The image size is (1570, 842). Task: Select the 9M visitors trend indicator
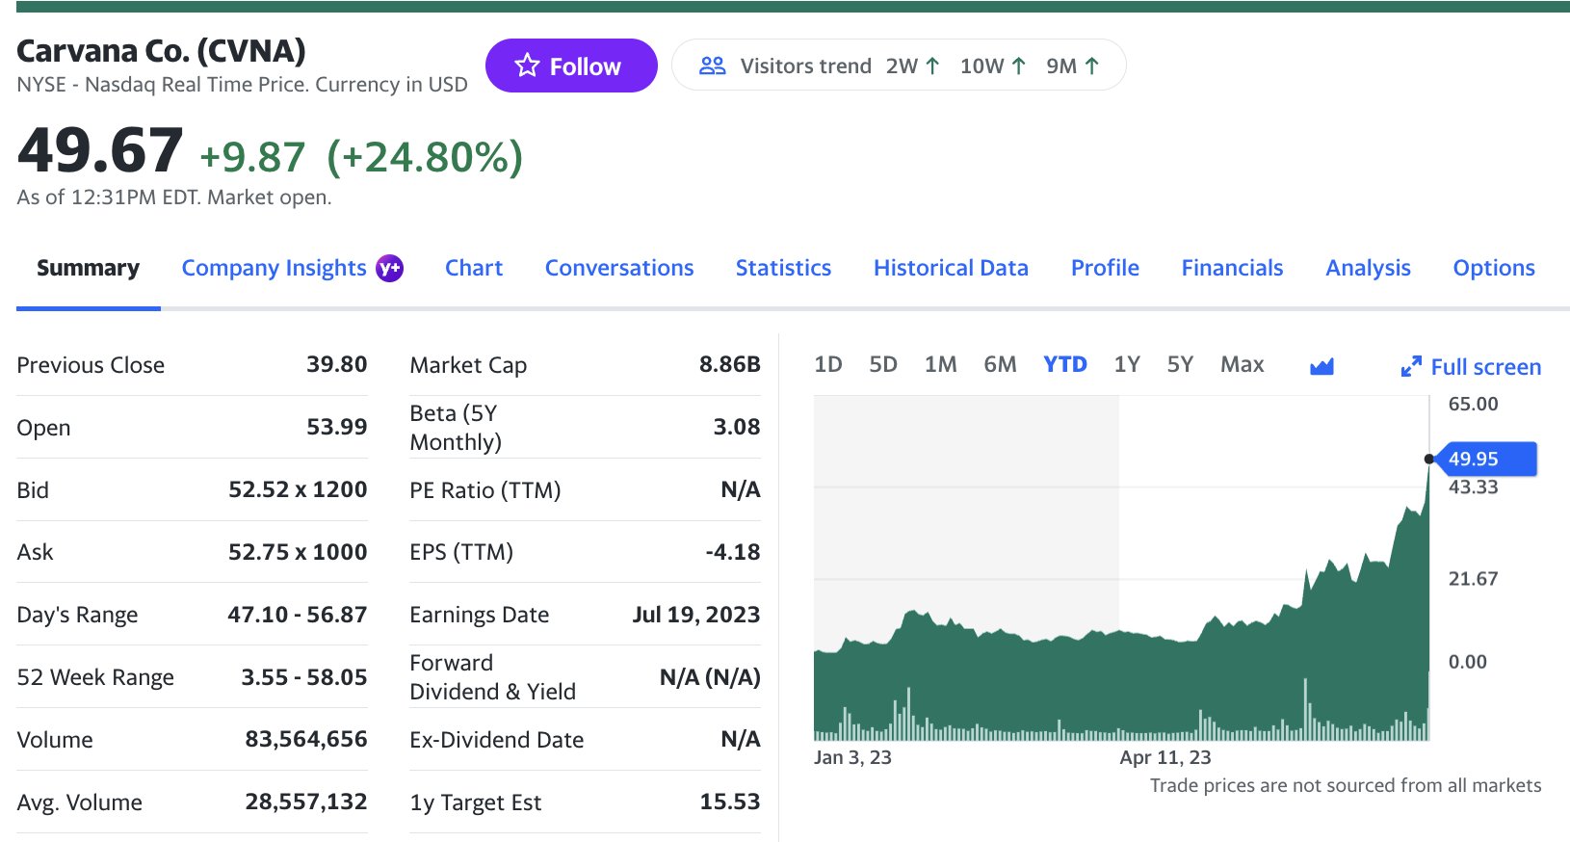point(1072,66)
